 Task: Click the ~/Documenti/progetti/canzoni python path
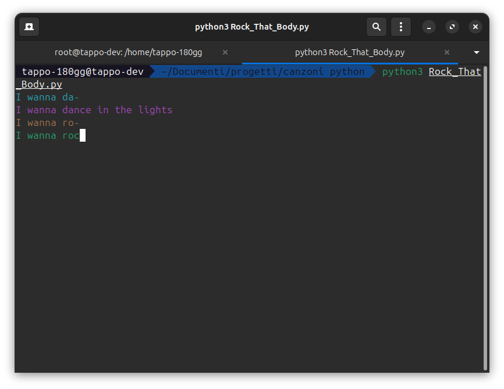pos(262,71)
